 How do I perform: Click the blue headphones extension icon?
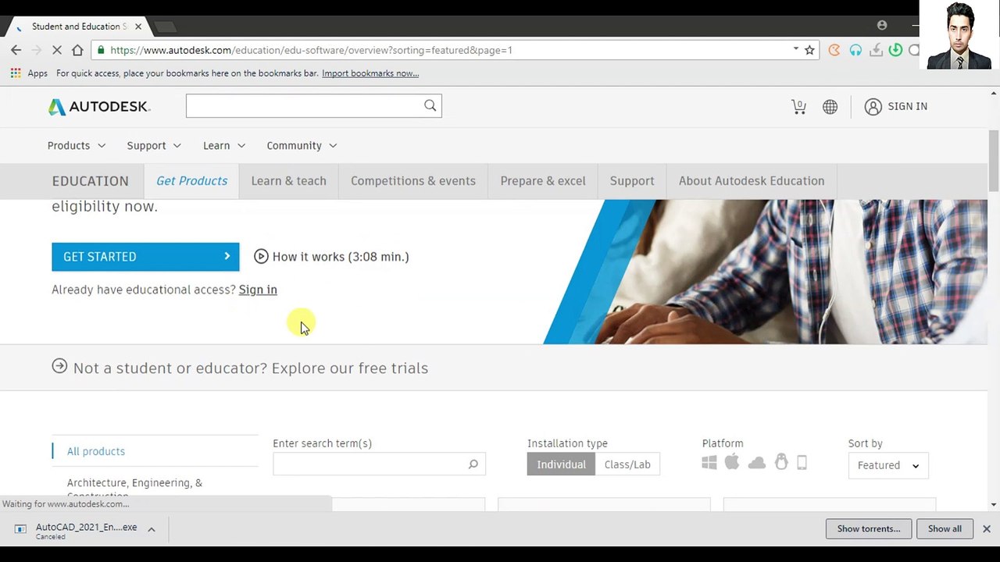pos(855,50)
